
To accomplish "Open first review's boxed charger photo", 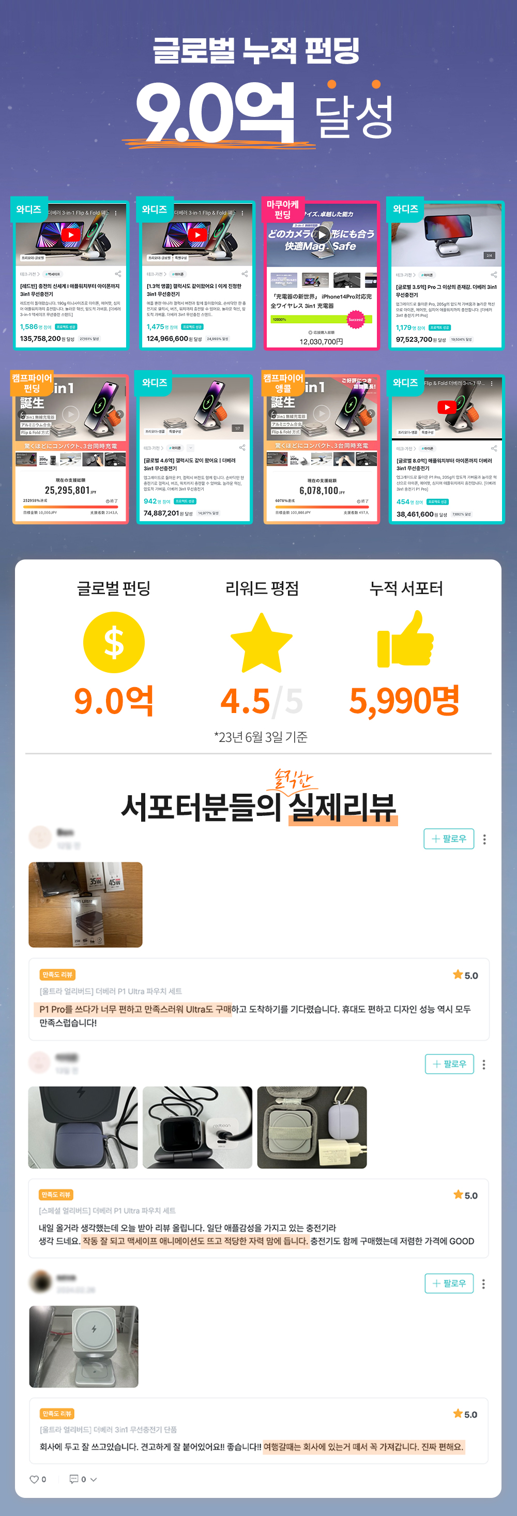I will coord(85,904).
